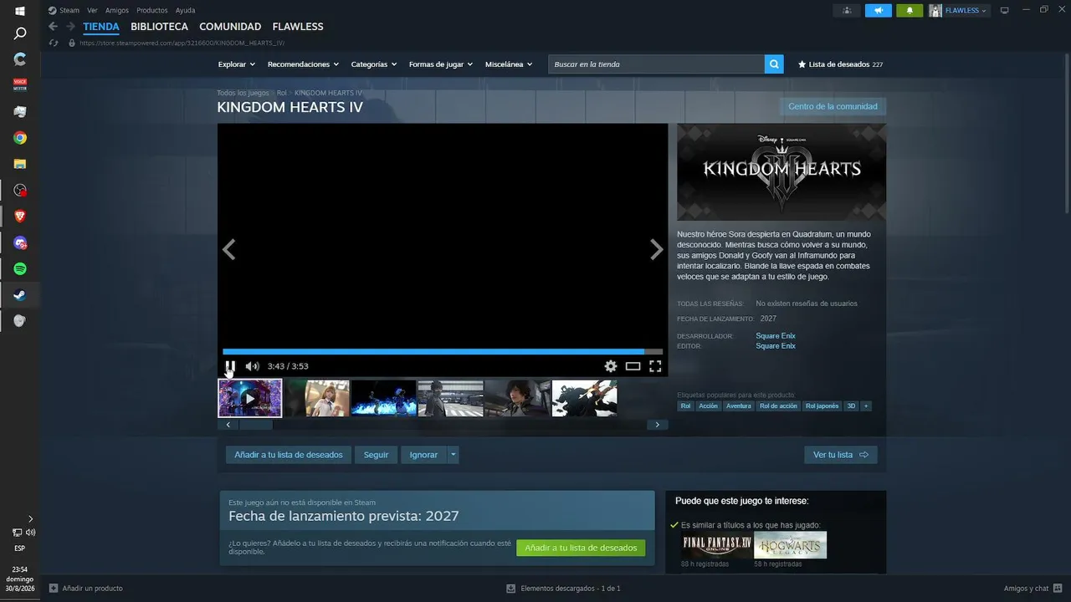Open the Windows Start menu
Screen dimensions: 1071x602
click(20, 12)
